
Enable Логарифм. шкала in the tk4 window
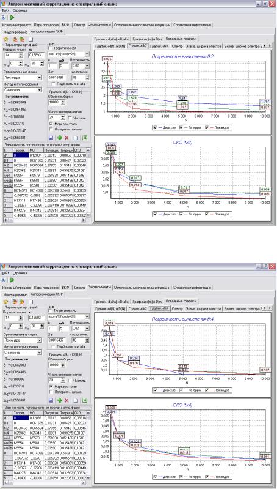51,391
